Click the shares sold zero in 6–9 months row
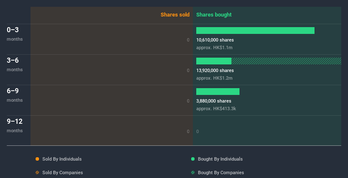The image size is (348, 178). point(188,101)
